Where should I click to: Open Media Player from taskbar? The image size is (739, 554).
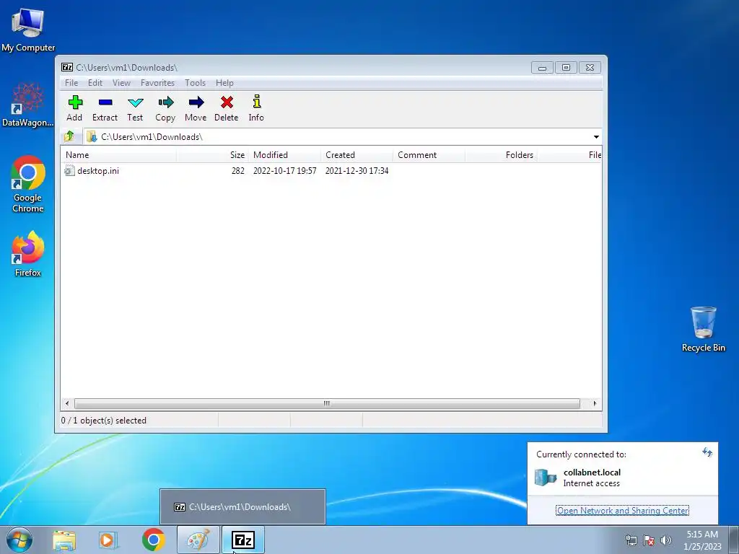[x=108, y=540]
